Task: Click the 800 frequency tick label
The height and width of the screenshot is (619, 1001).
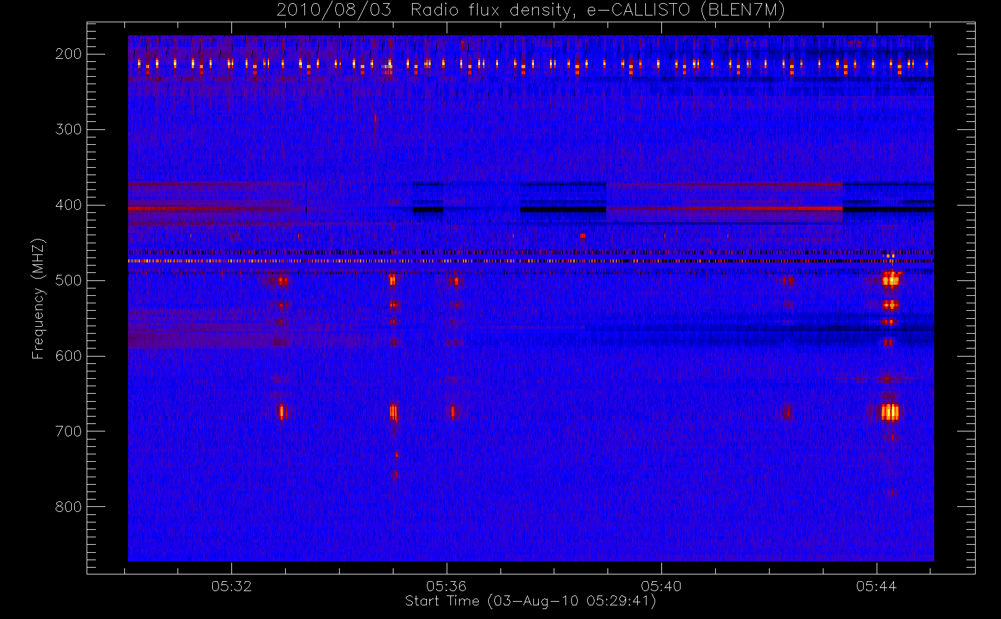Action: [68, 507]
